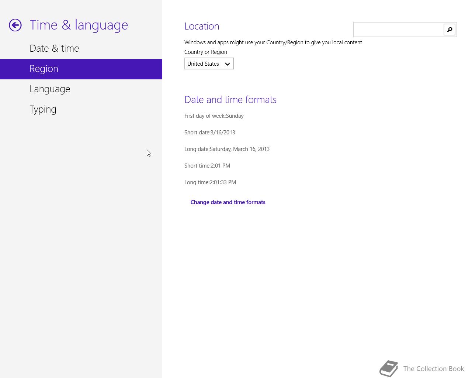Click the search magnifier button
Screen dimensions: 472x378
coord(450,30)
